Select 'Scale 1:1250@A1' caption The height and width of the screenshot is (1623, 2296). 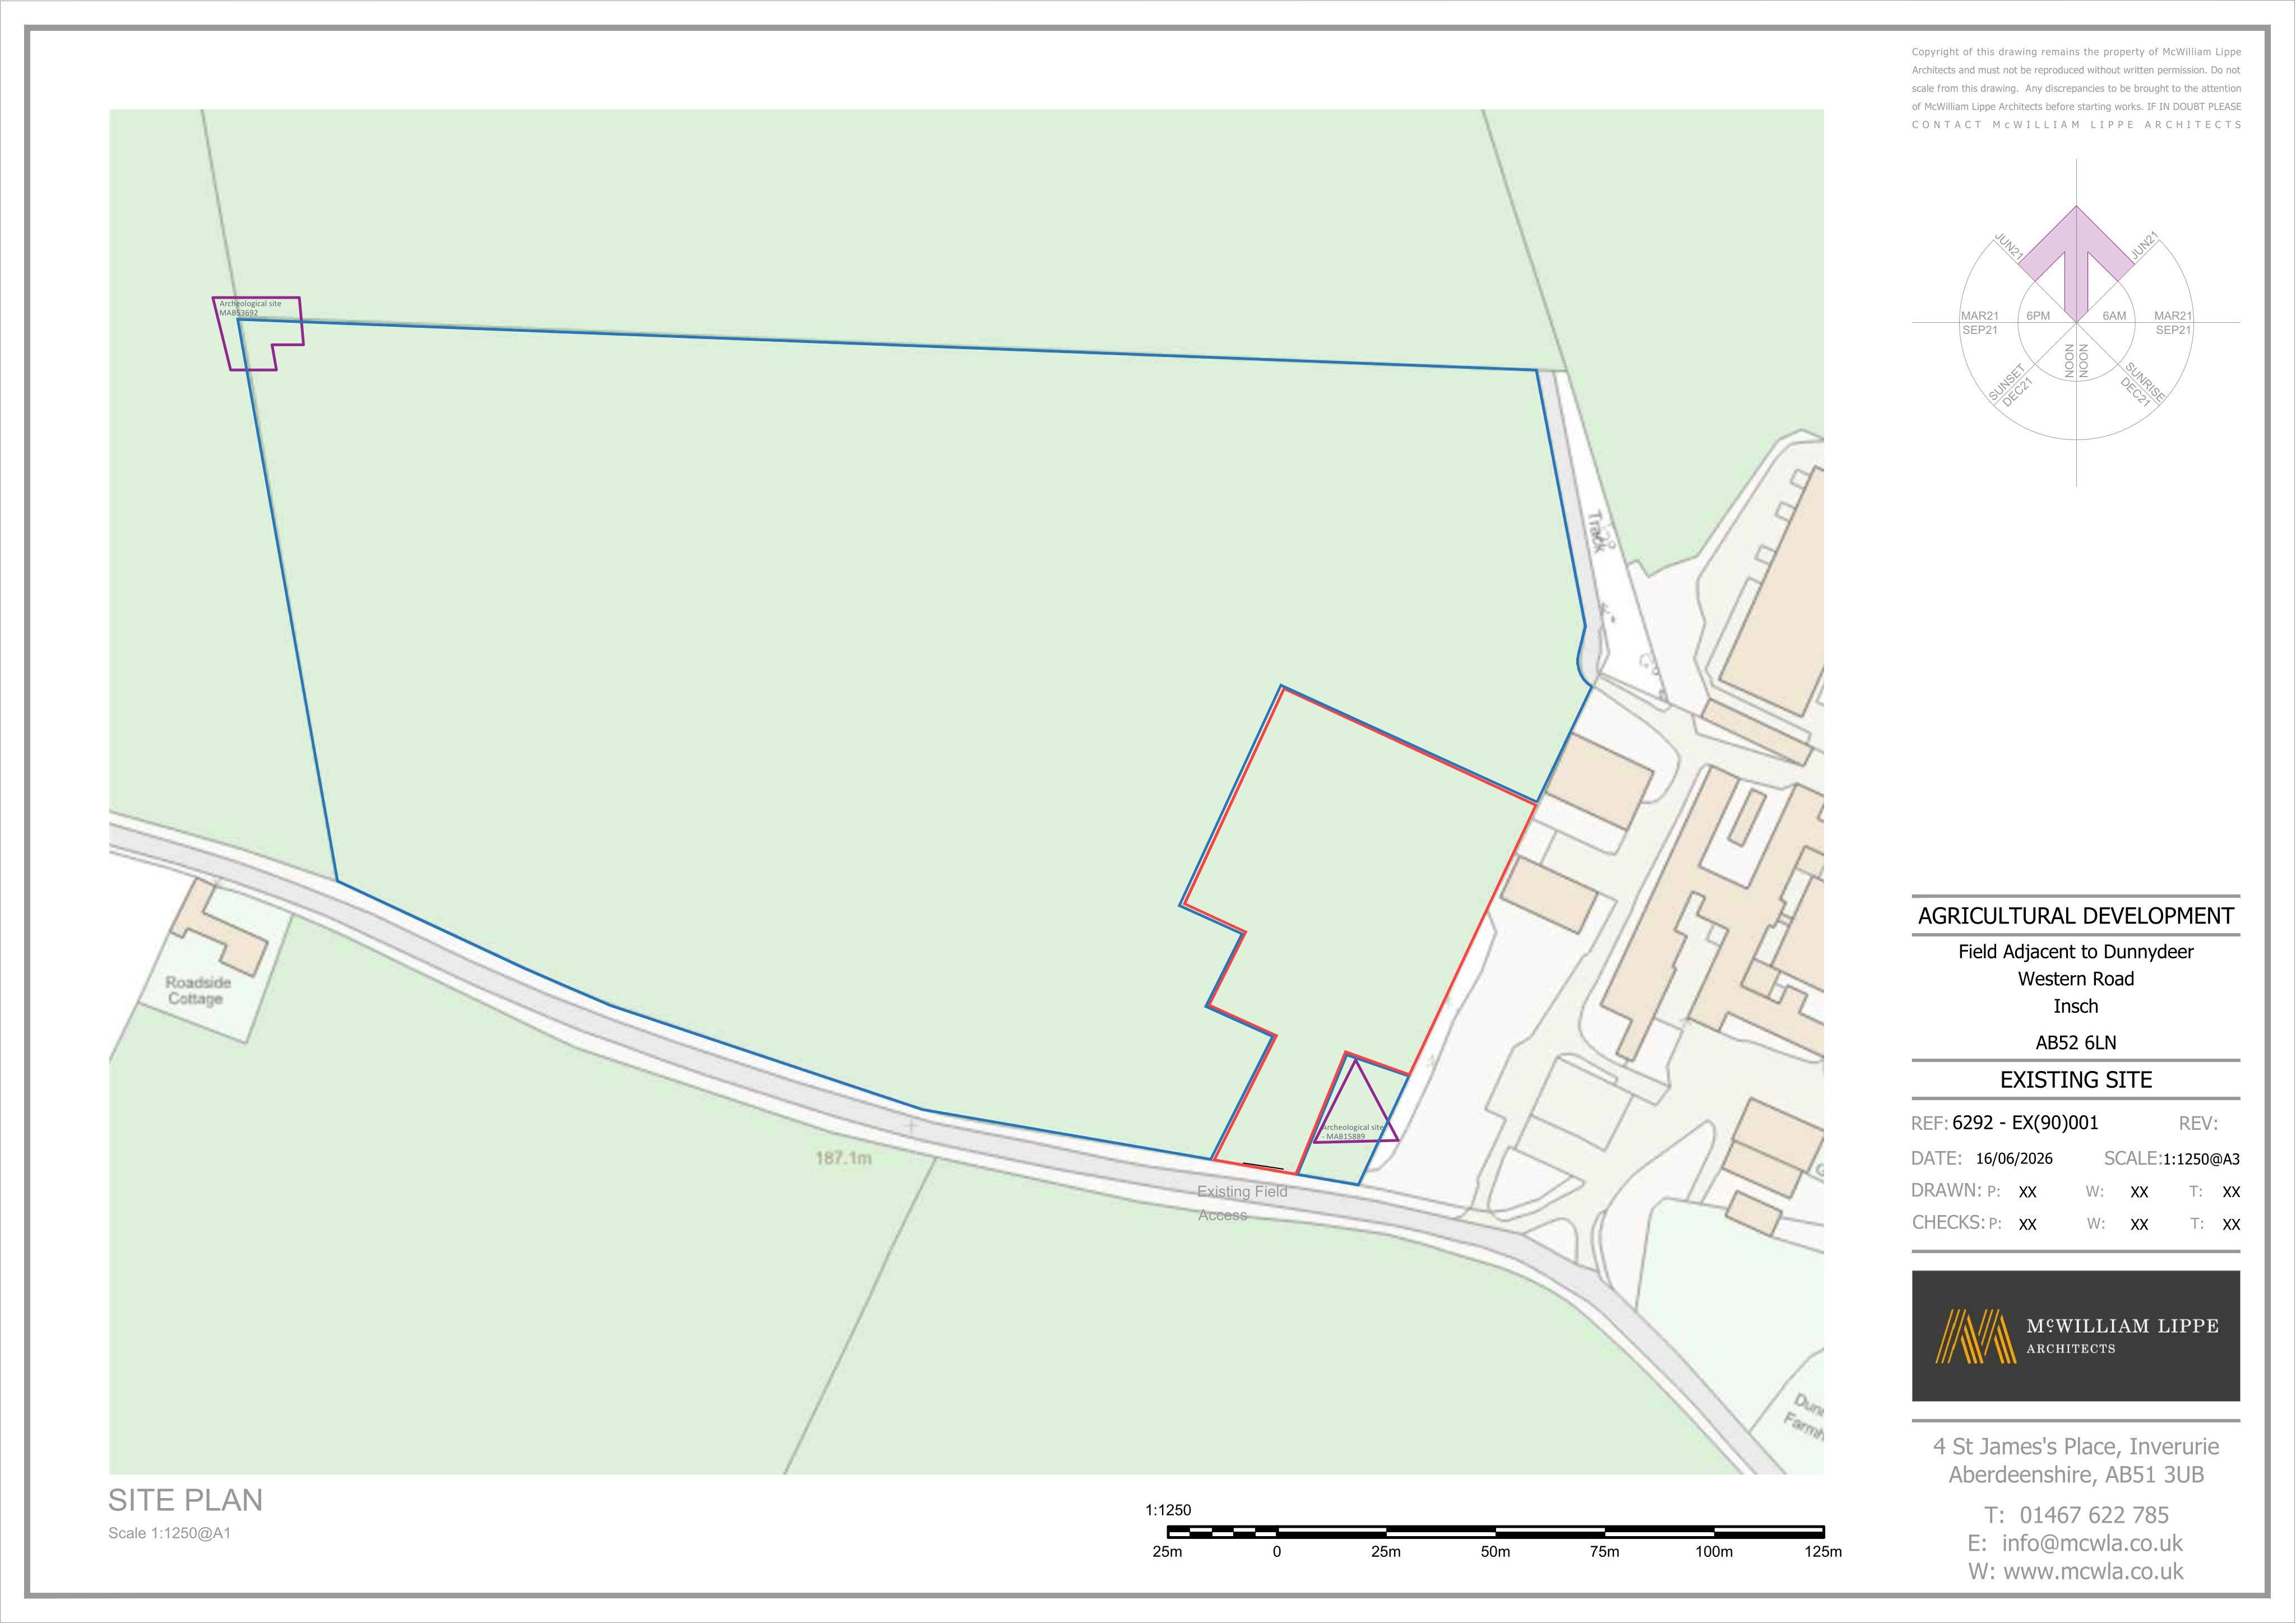169,1533
